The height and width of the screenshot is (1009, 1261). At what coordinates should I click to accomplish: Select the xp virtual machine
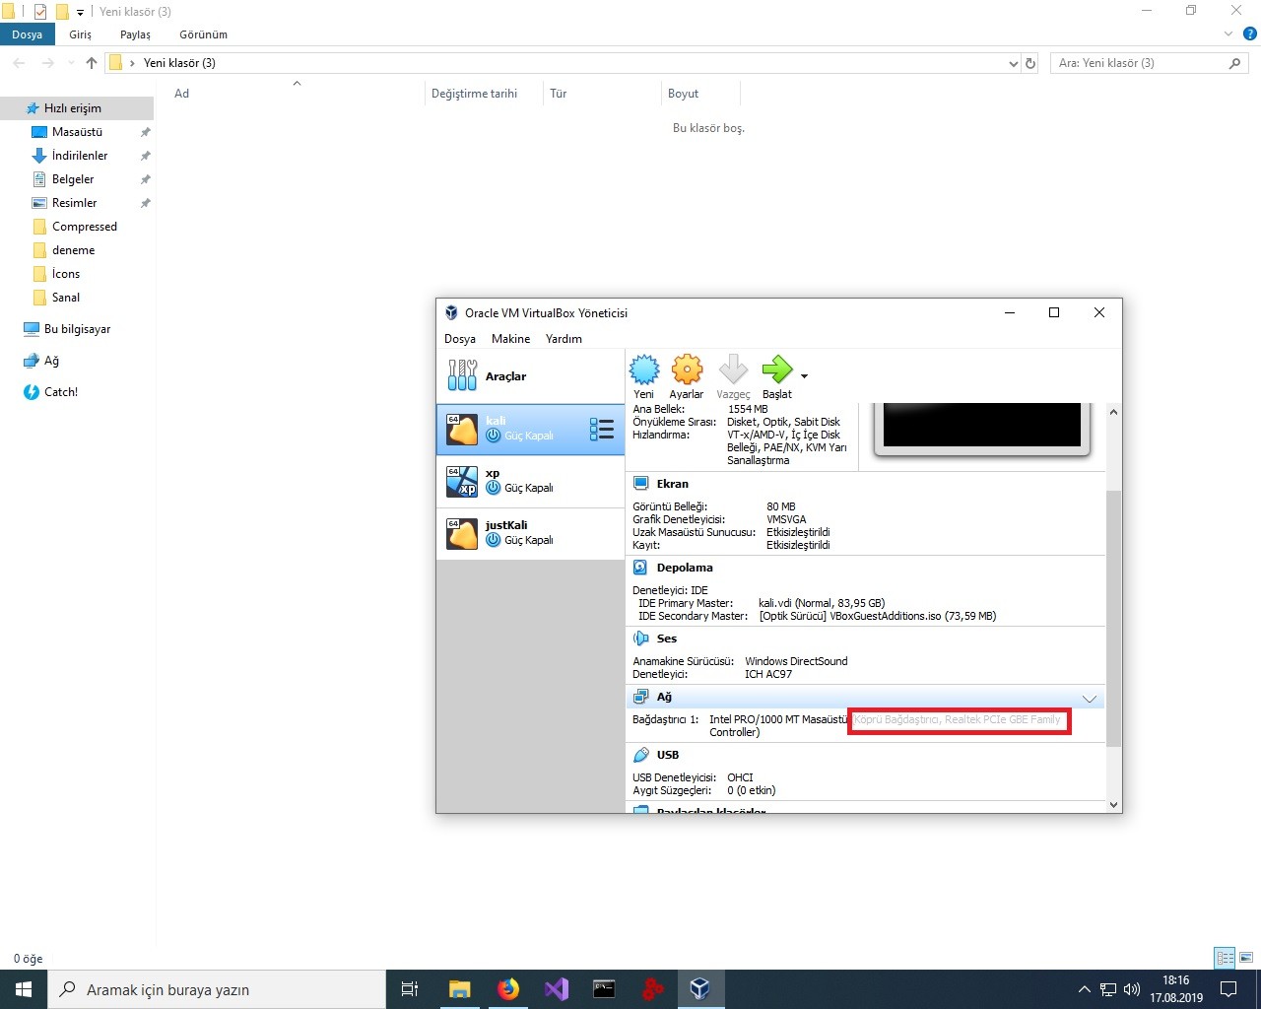(530, 482)
